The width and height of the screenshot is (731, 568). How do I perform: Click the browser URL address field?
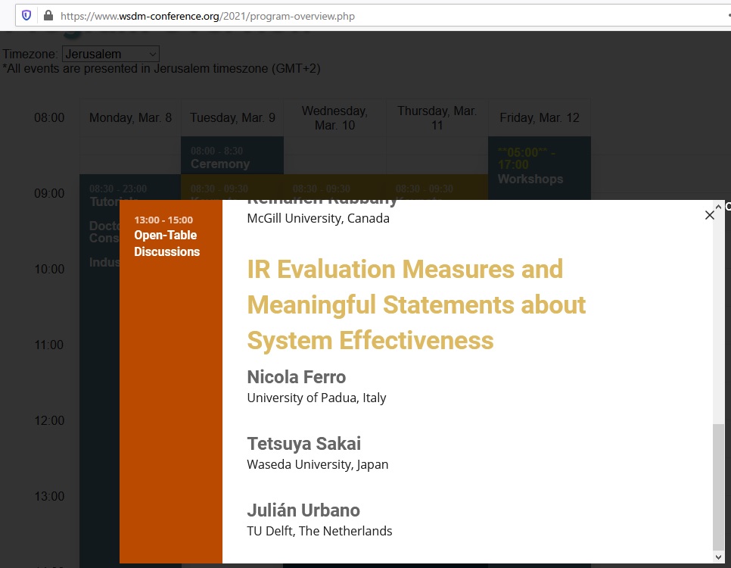373,16
